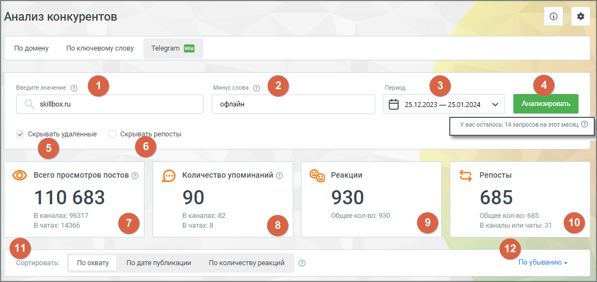Click the green NEW badge on Telegram tab
Viewport: 597px width, 282px height.
tap(189, 49)
